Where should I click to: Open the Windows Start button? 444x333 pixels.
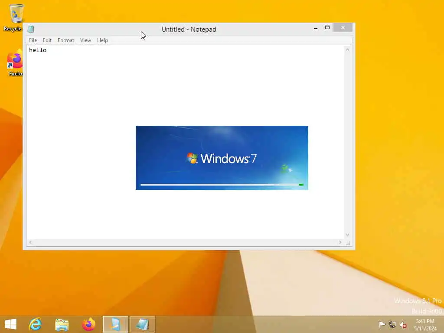(x=11, y=324)
